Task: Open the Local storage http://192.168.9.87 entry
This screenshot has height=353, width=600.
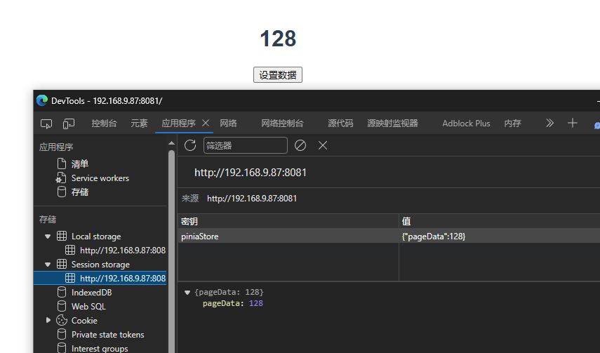Action: [122, 251]
